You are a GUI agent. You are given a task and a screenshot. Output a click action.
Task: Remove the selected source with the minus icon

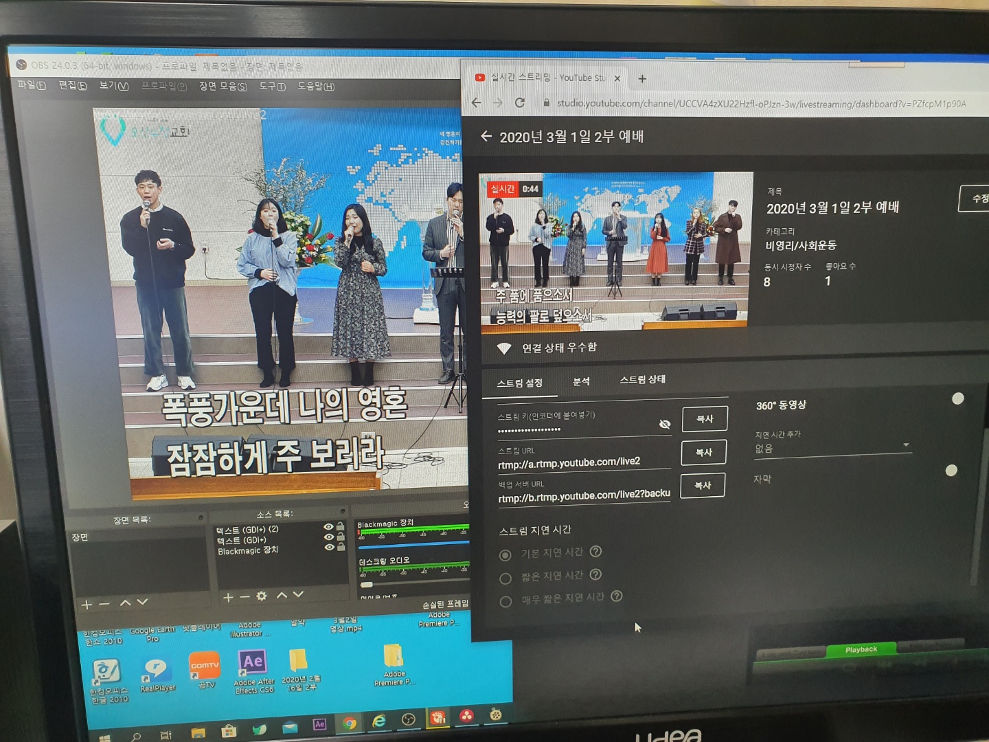click(x=245, y=597)
